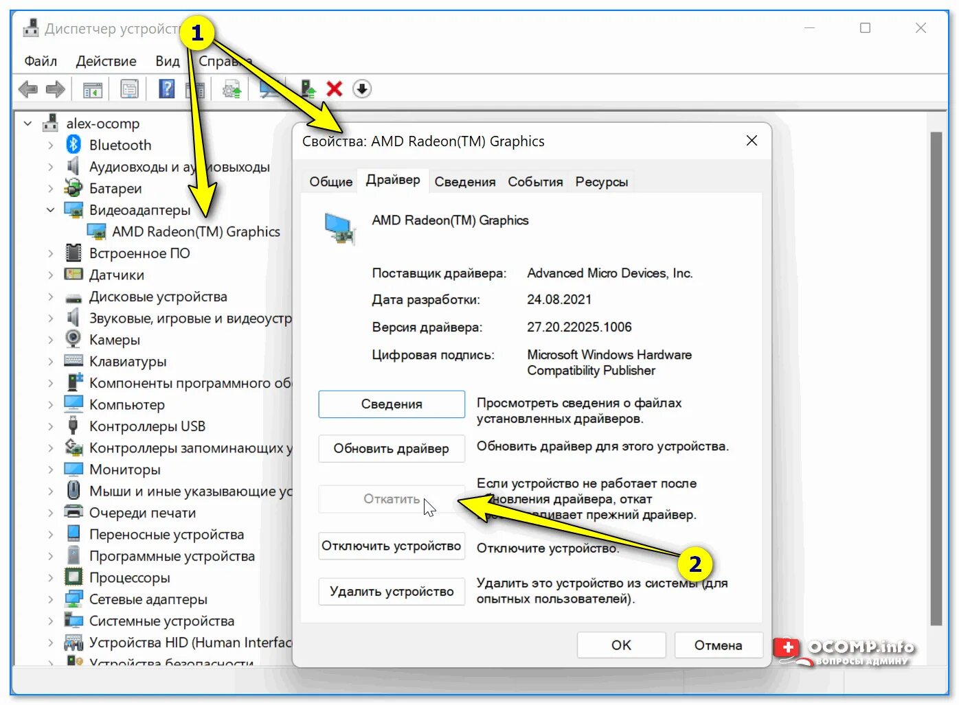Click the Процессоры chip icon

pyautogui.click(x=74, y=577)
